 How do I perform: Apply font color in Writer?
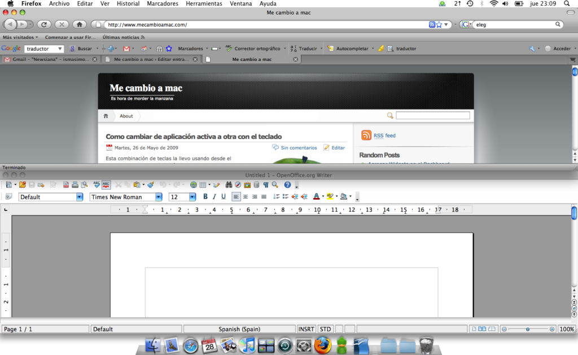pyautogui.click(x=316, y=197)
